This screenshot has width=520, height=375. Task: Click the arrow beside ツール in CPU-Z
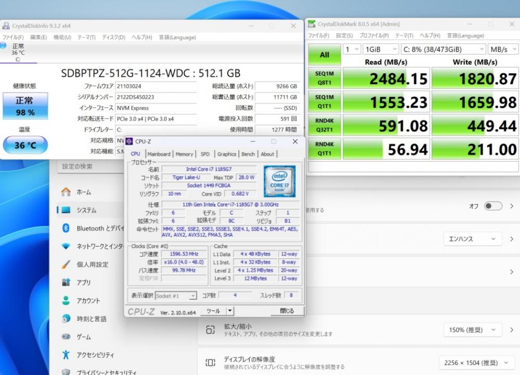(230, 311)
